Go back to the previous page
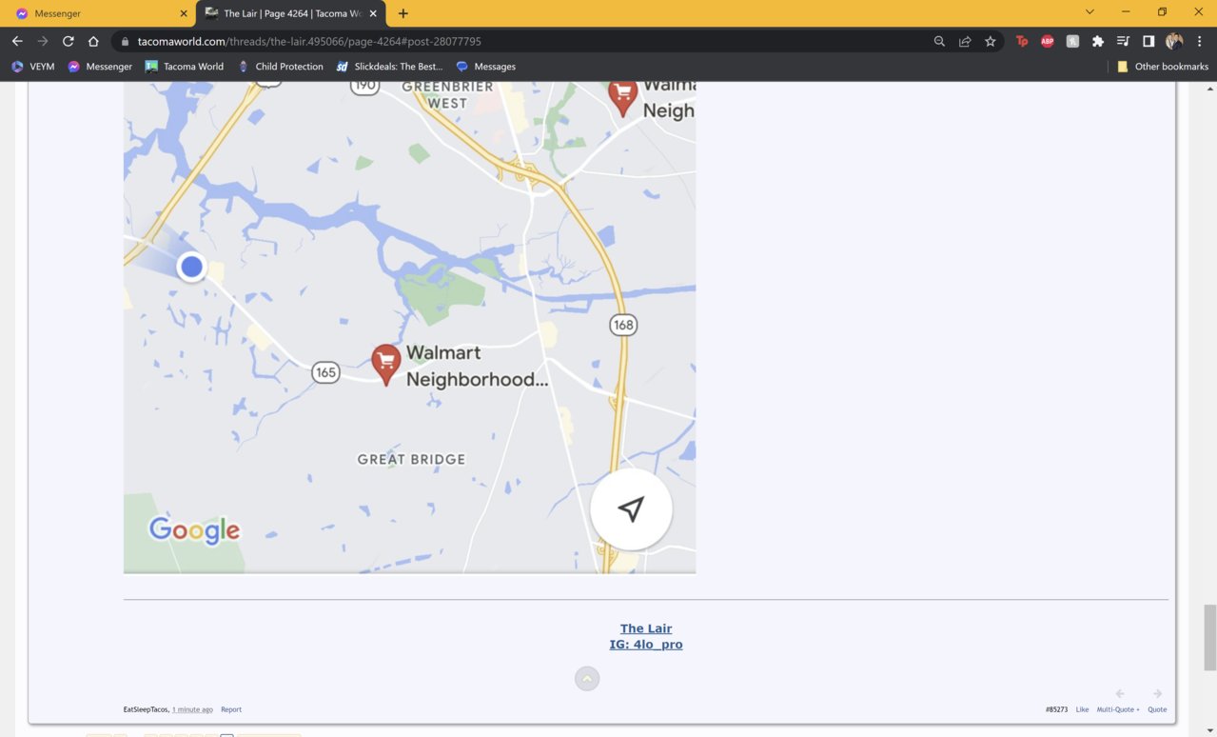The width and height of the screenshot is (1217, 737). click(x=17, y=41)
